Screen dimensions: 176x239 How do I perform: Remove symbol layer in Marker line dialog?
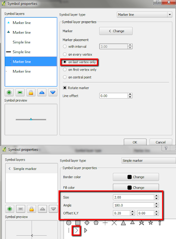click(x=20, y=93)
